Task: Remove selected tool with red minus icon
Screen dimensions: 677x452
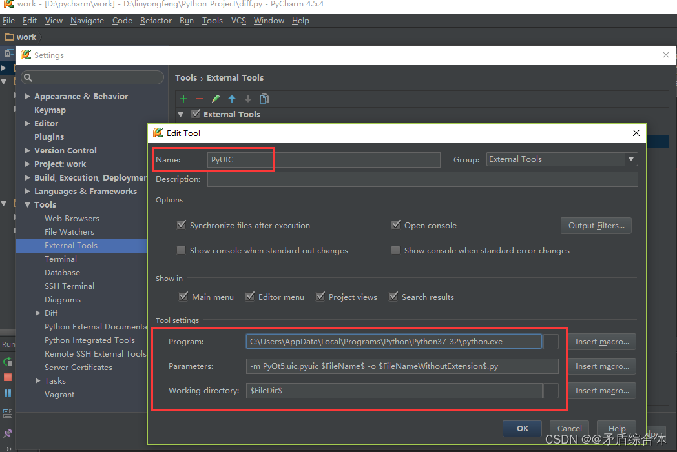Action: tap(200, 99)
